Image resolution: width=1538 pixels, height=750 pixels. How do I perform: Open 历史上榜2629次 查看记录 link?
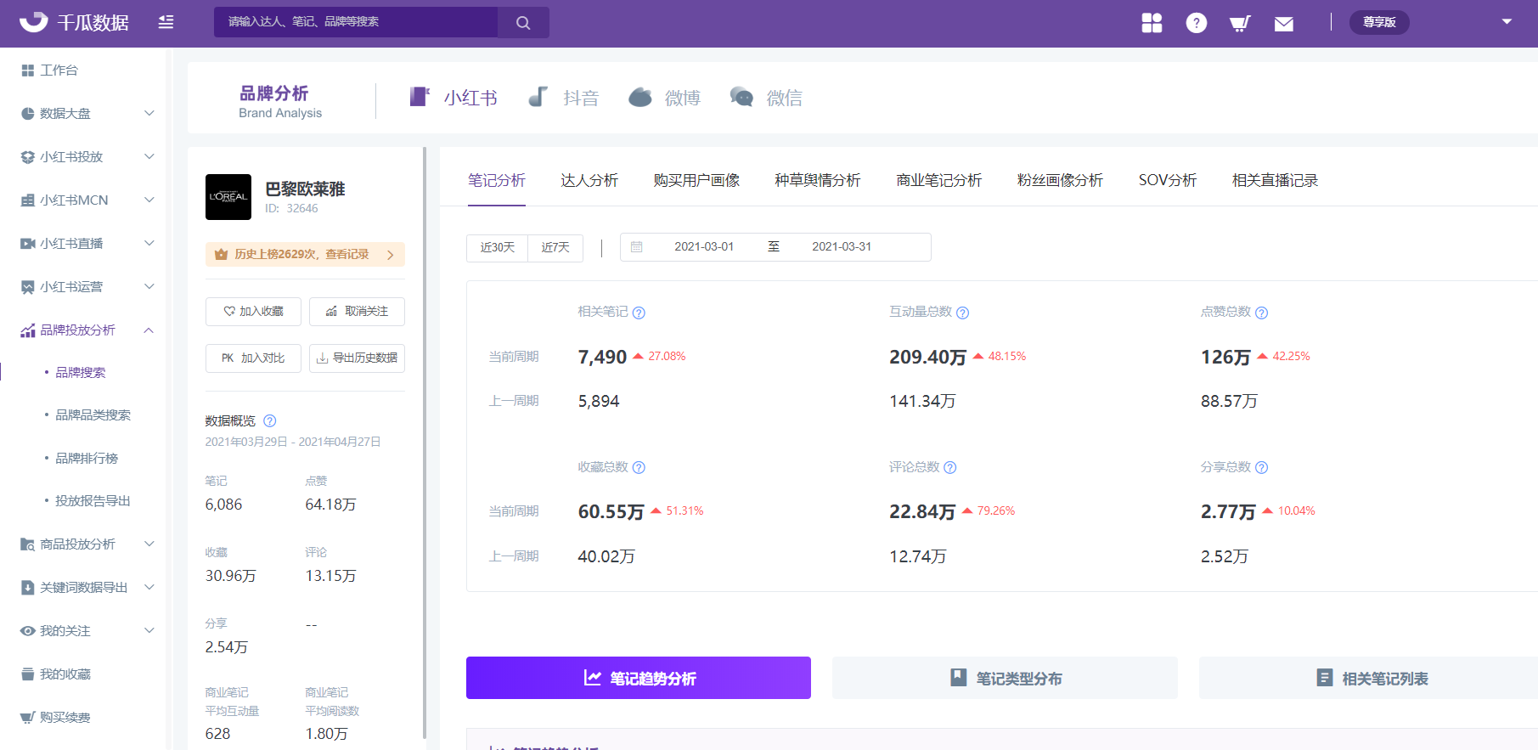pos(305,254)
